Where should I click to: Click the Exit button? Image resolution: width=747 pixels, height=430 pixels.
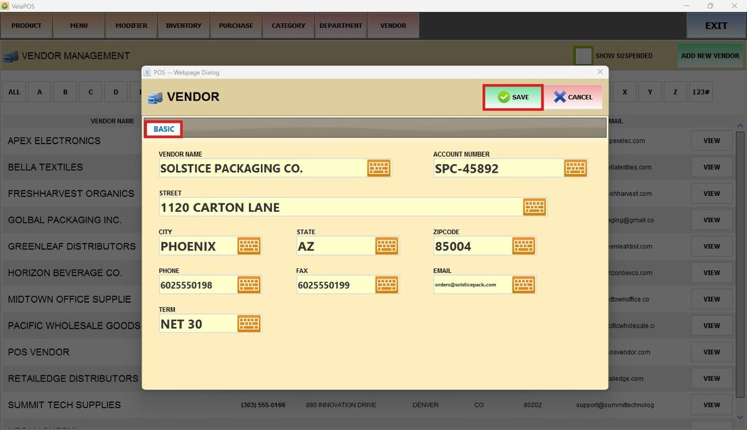(716, 25)
